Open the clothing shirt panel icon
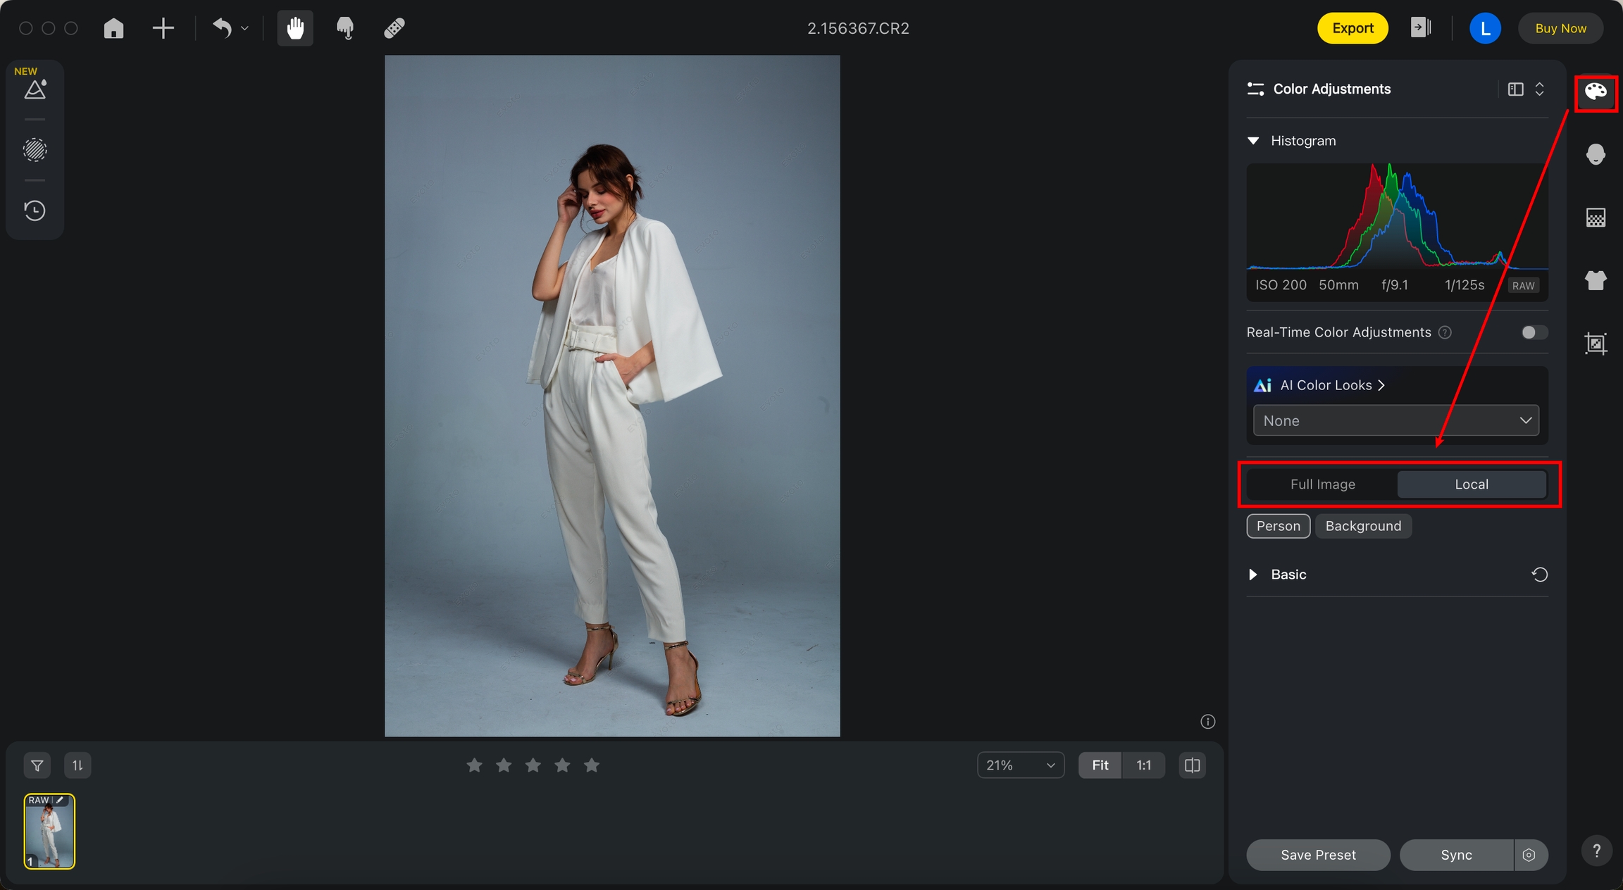 pos(1595,280)
